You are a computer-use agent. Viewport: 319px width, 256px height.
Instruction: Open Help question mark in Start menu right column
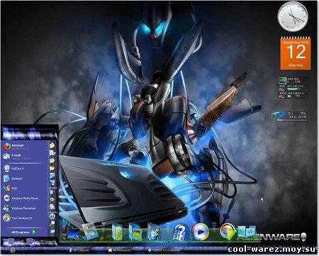(x=52, y=216)
